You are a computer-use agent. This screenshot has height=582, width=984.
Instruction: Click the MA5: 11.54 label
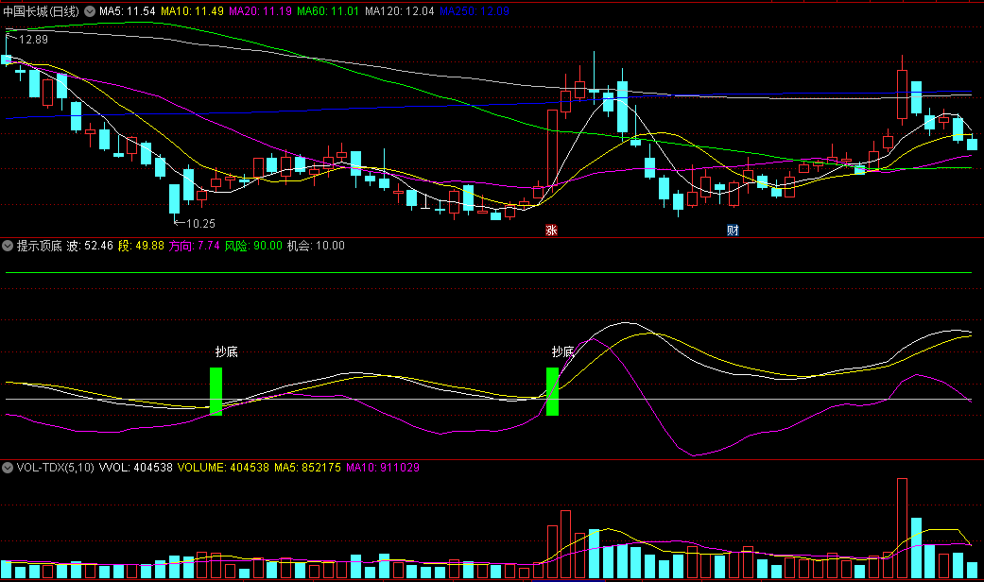coord(128,11)
